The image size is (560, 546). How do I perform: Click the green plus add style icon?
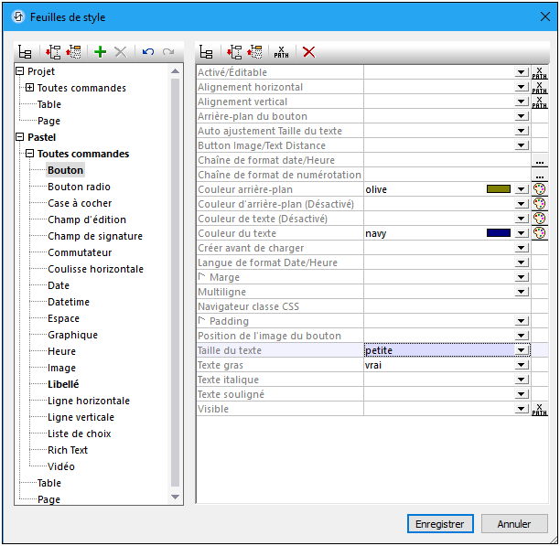101,53
